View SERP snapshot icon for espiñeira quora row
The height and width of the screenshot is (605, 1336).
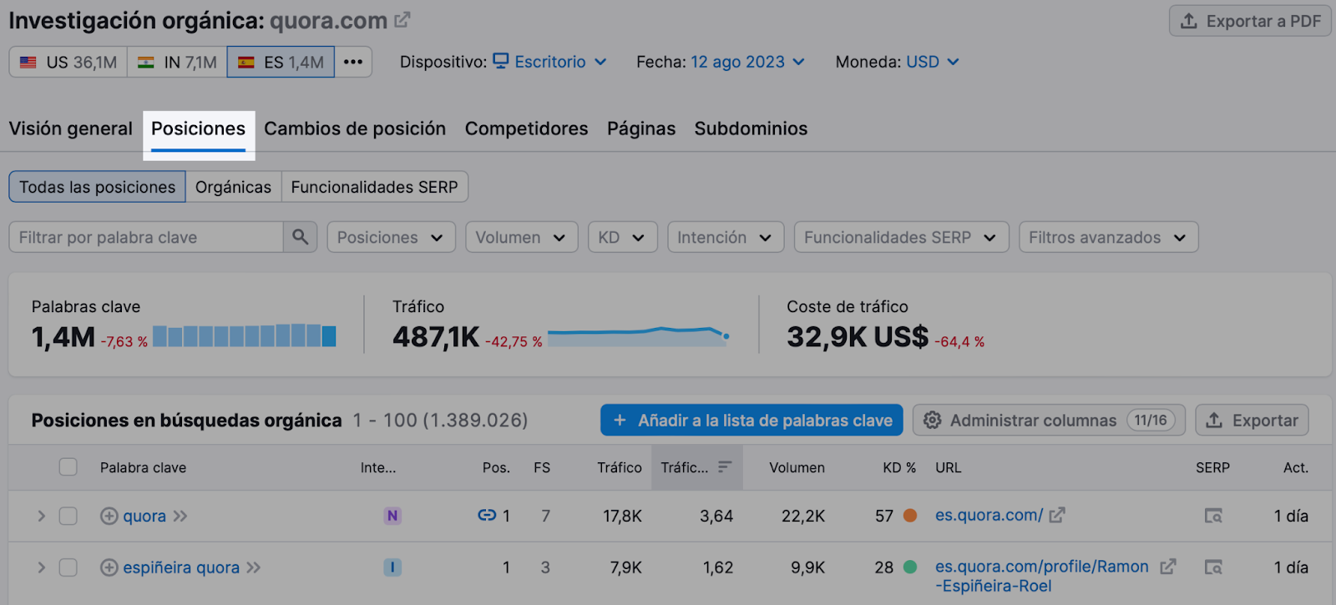pyautogui.click(x=1213, y=567)
